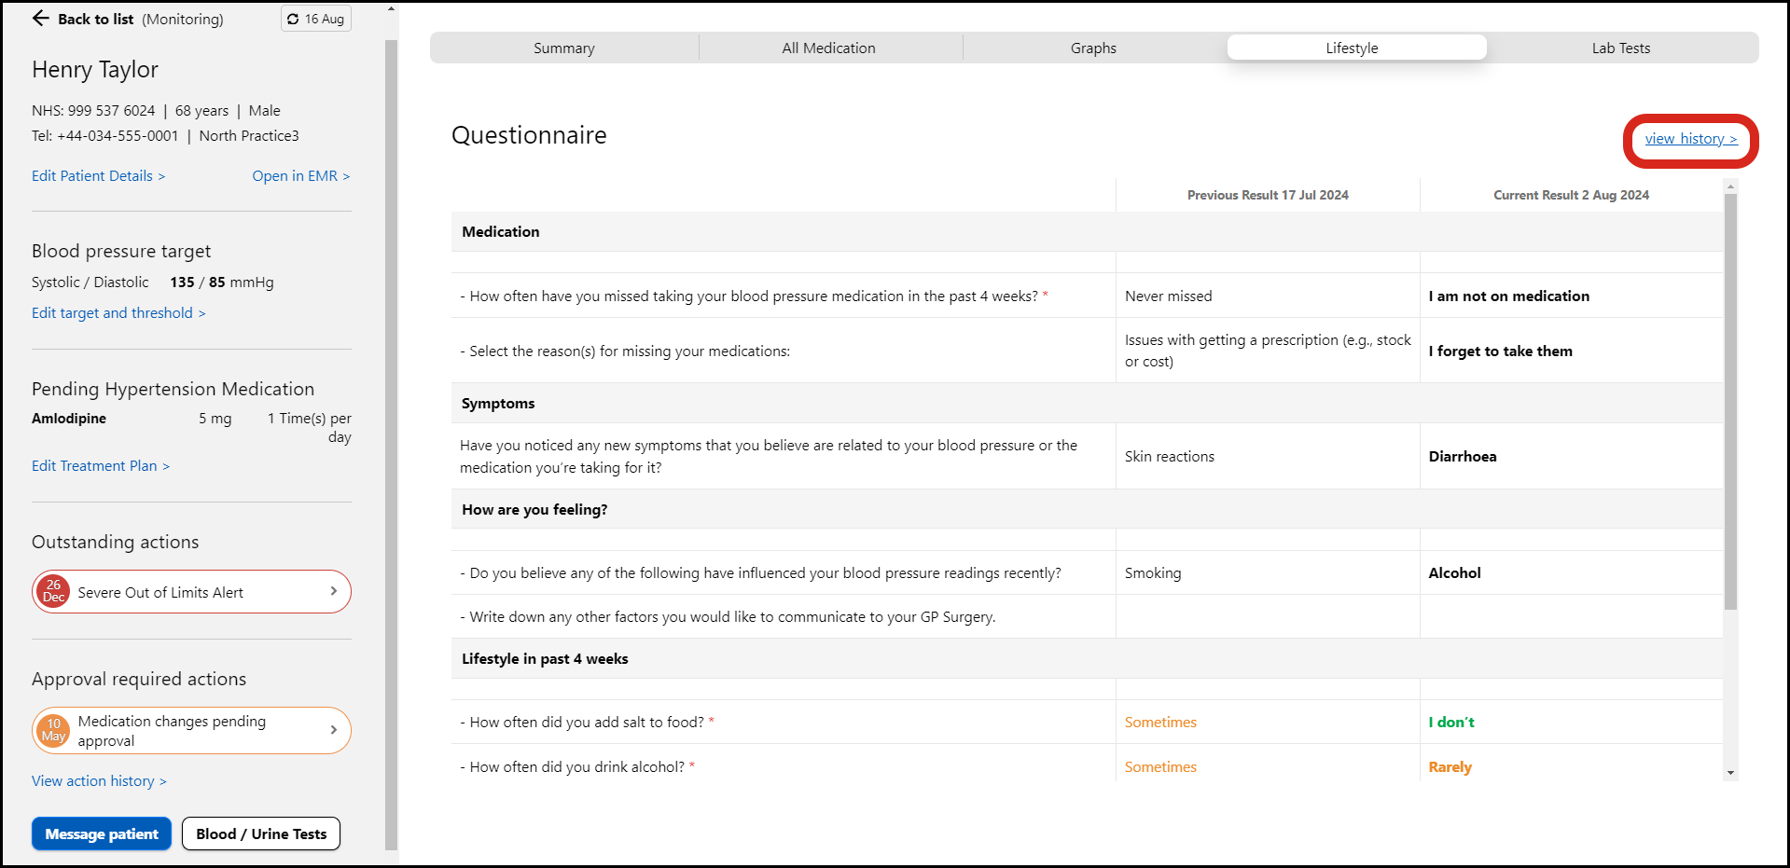Click questionnaire scrollbar up arrow
This screenshot has height=868, width=1790.
click(1730, 187)
